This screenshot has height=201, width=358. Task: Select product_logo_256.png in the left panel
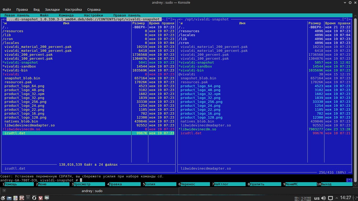25,102
